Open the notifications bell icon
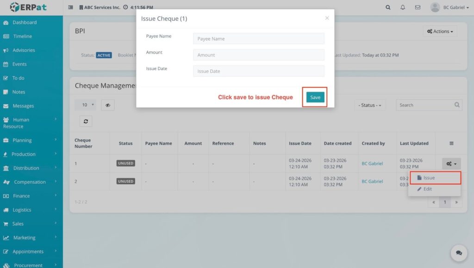This screenshot has width=474, height=268. (403, 7)
